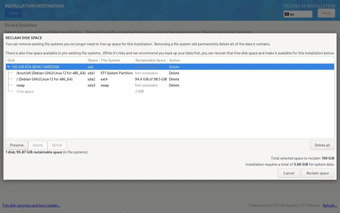
Task: Select the Free space row
Action: tap(170, 91)
